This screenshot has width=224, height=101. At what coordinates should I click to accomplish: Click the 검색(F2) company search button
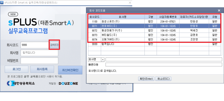pos(54,45)
